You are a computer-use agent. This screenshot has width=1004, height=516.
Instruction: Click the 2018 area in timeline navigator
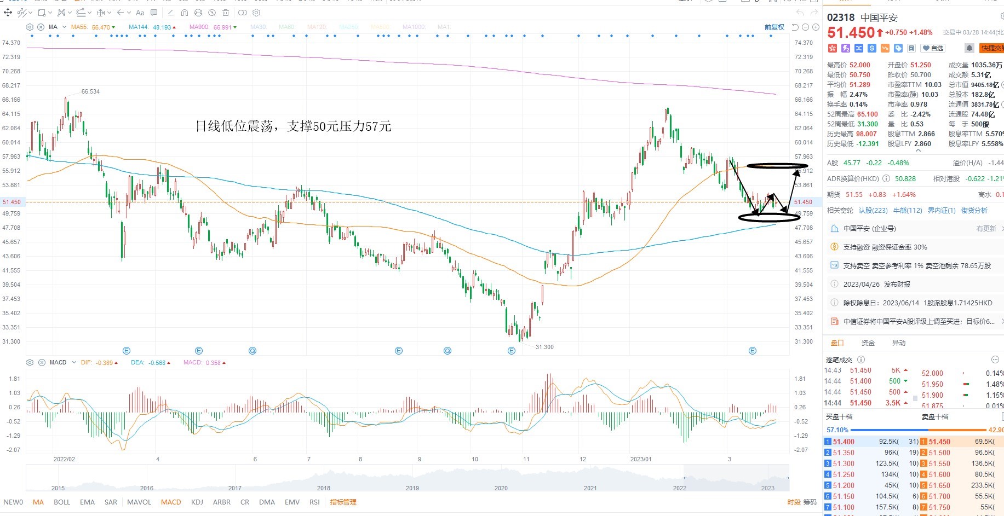(x=324, y=488)
